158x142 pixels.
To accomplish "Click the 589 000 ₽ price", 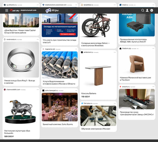I will (x=9, y=136).
